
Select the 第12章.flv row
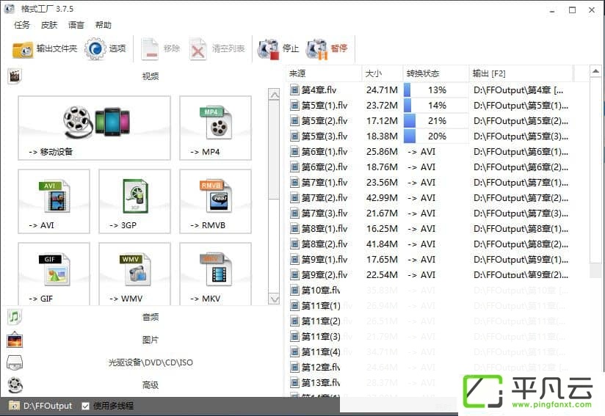(x=429, y=368)
